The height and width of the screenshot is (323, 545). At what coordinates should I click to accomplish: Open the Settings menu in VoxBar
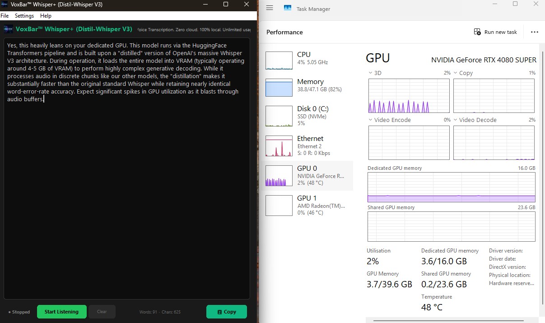pos(24,15)
